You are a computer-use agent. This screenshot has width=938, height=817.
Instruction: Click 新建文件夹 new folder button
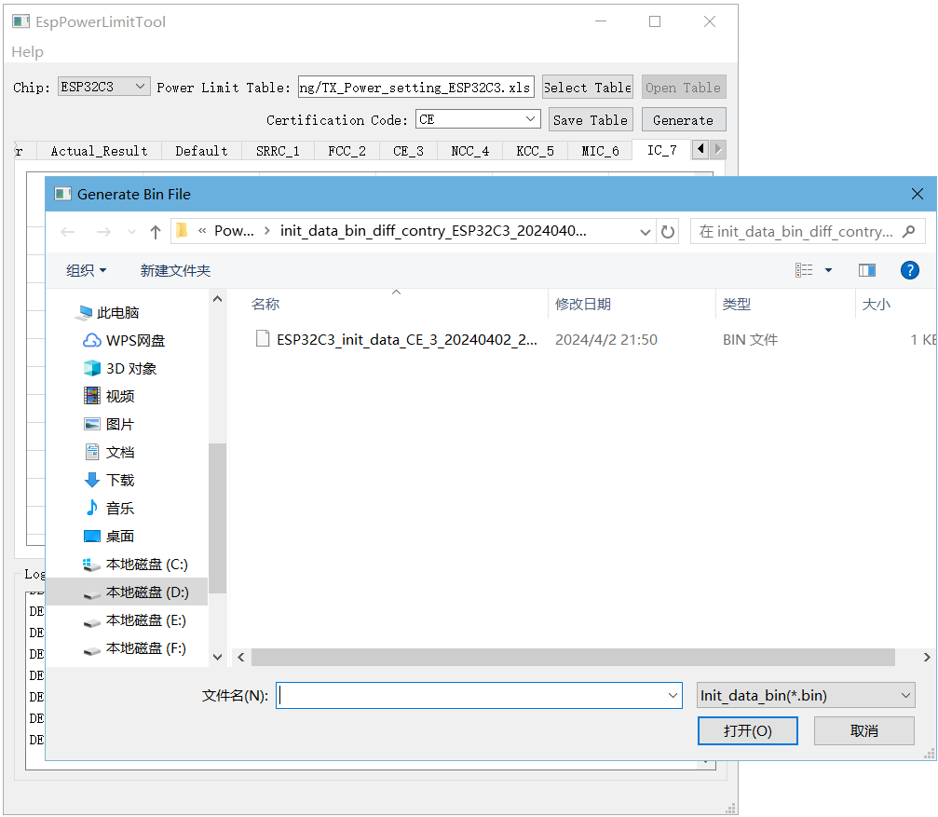pos(175,271)
